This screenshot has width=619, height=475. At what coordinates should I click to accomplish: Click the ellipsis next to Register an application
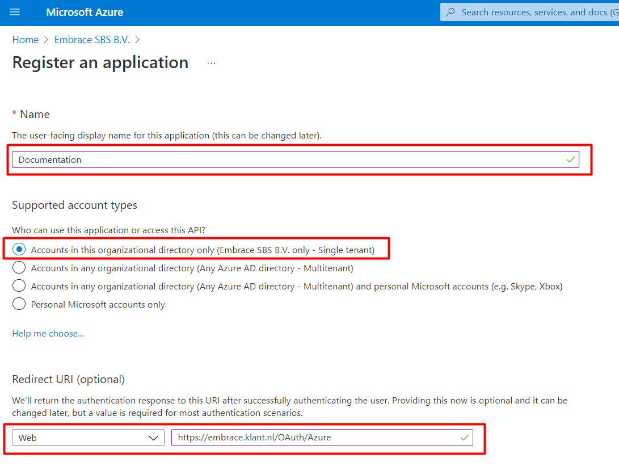point(211,63)
